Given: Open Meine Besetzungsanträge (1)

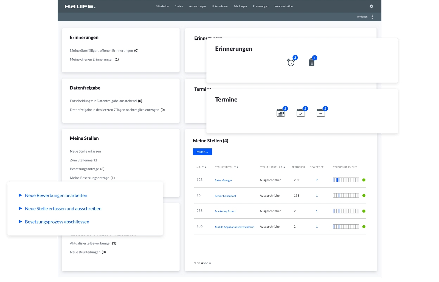Looking at the screenshot, I should tap(92, 178).
